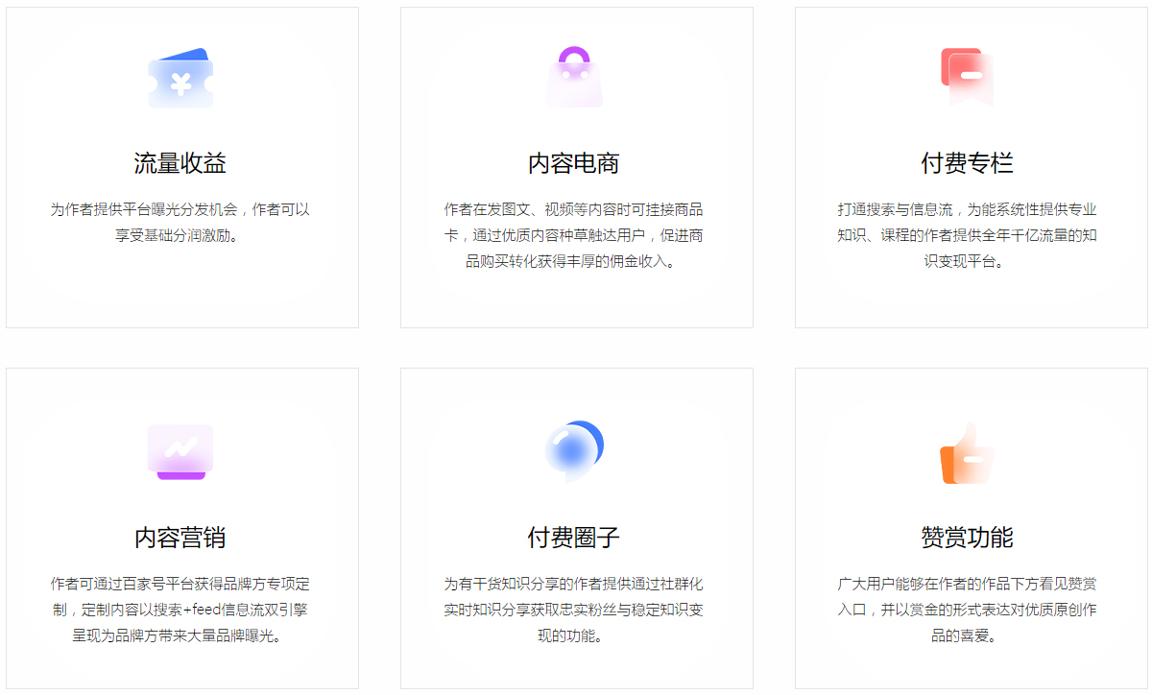This screenshot has height=695, width=1152.
Task: Select the 内容营销 title
Action: pyautogui.click(x=180, y=538)
